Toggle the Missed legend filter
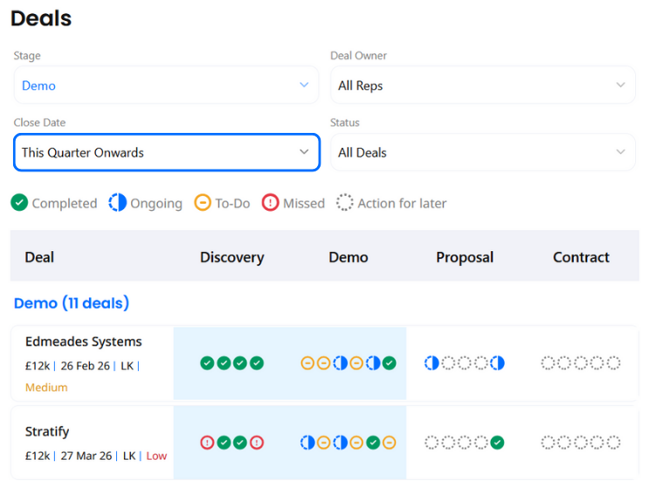Viewport: 649px width, 481px height. pyautogui.click(x=293, y=203)
